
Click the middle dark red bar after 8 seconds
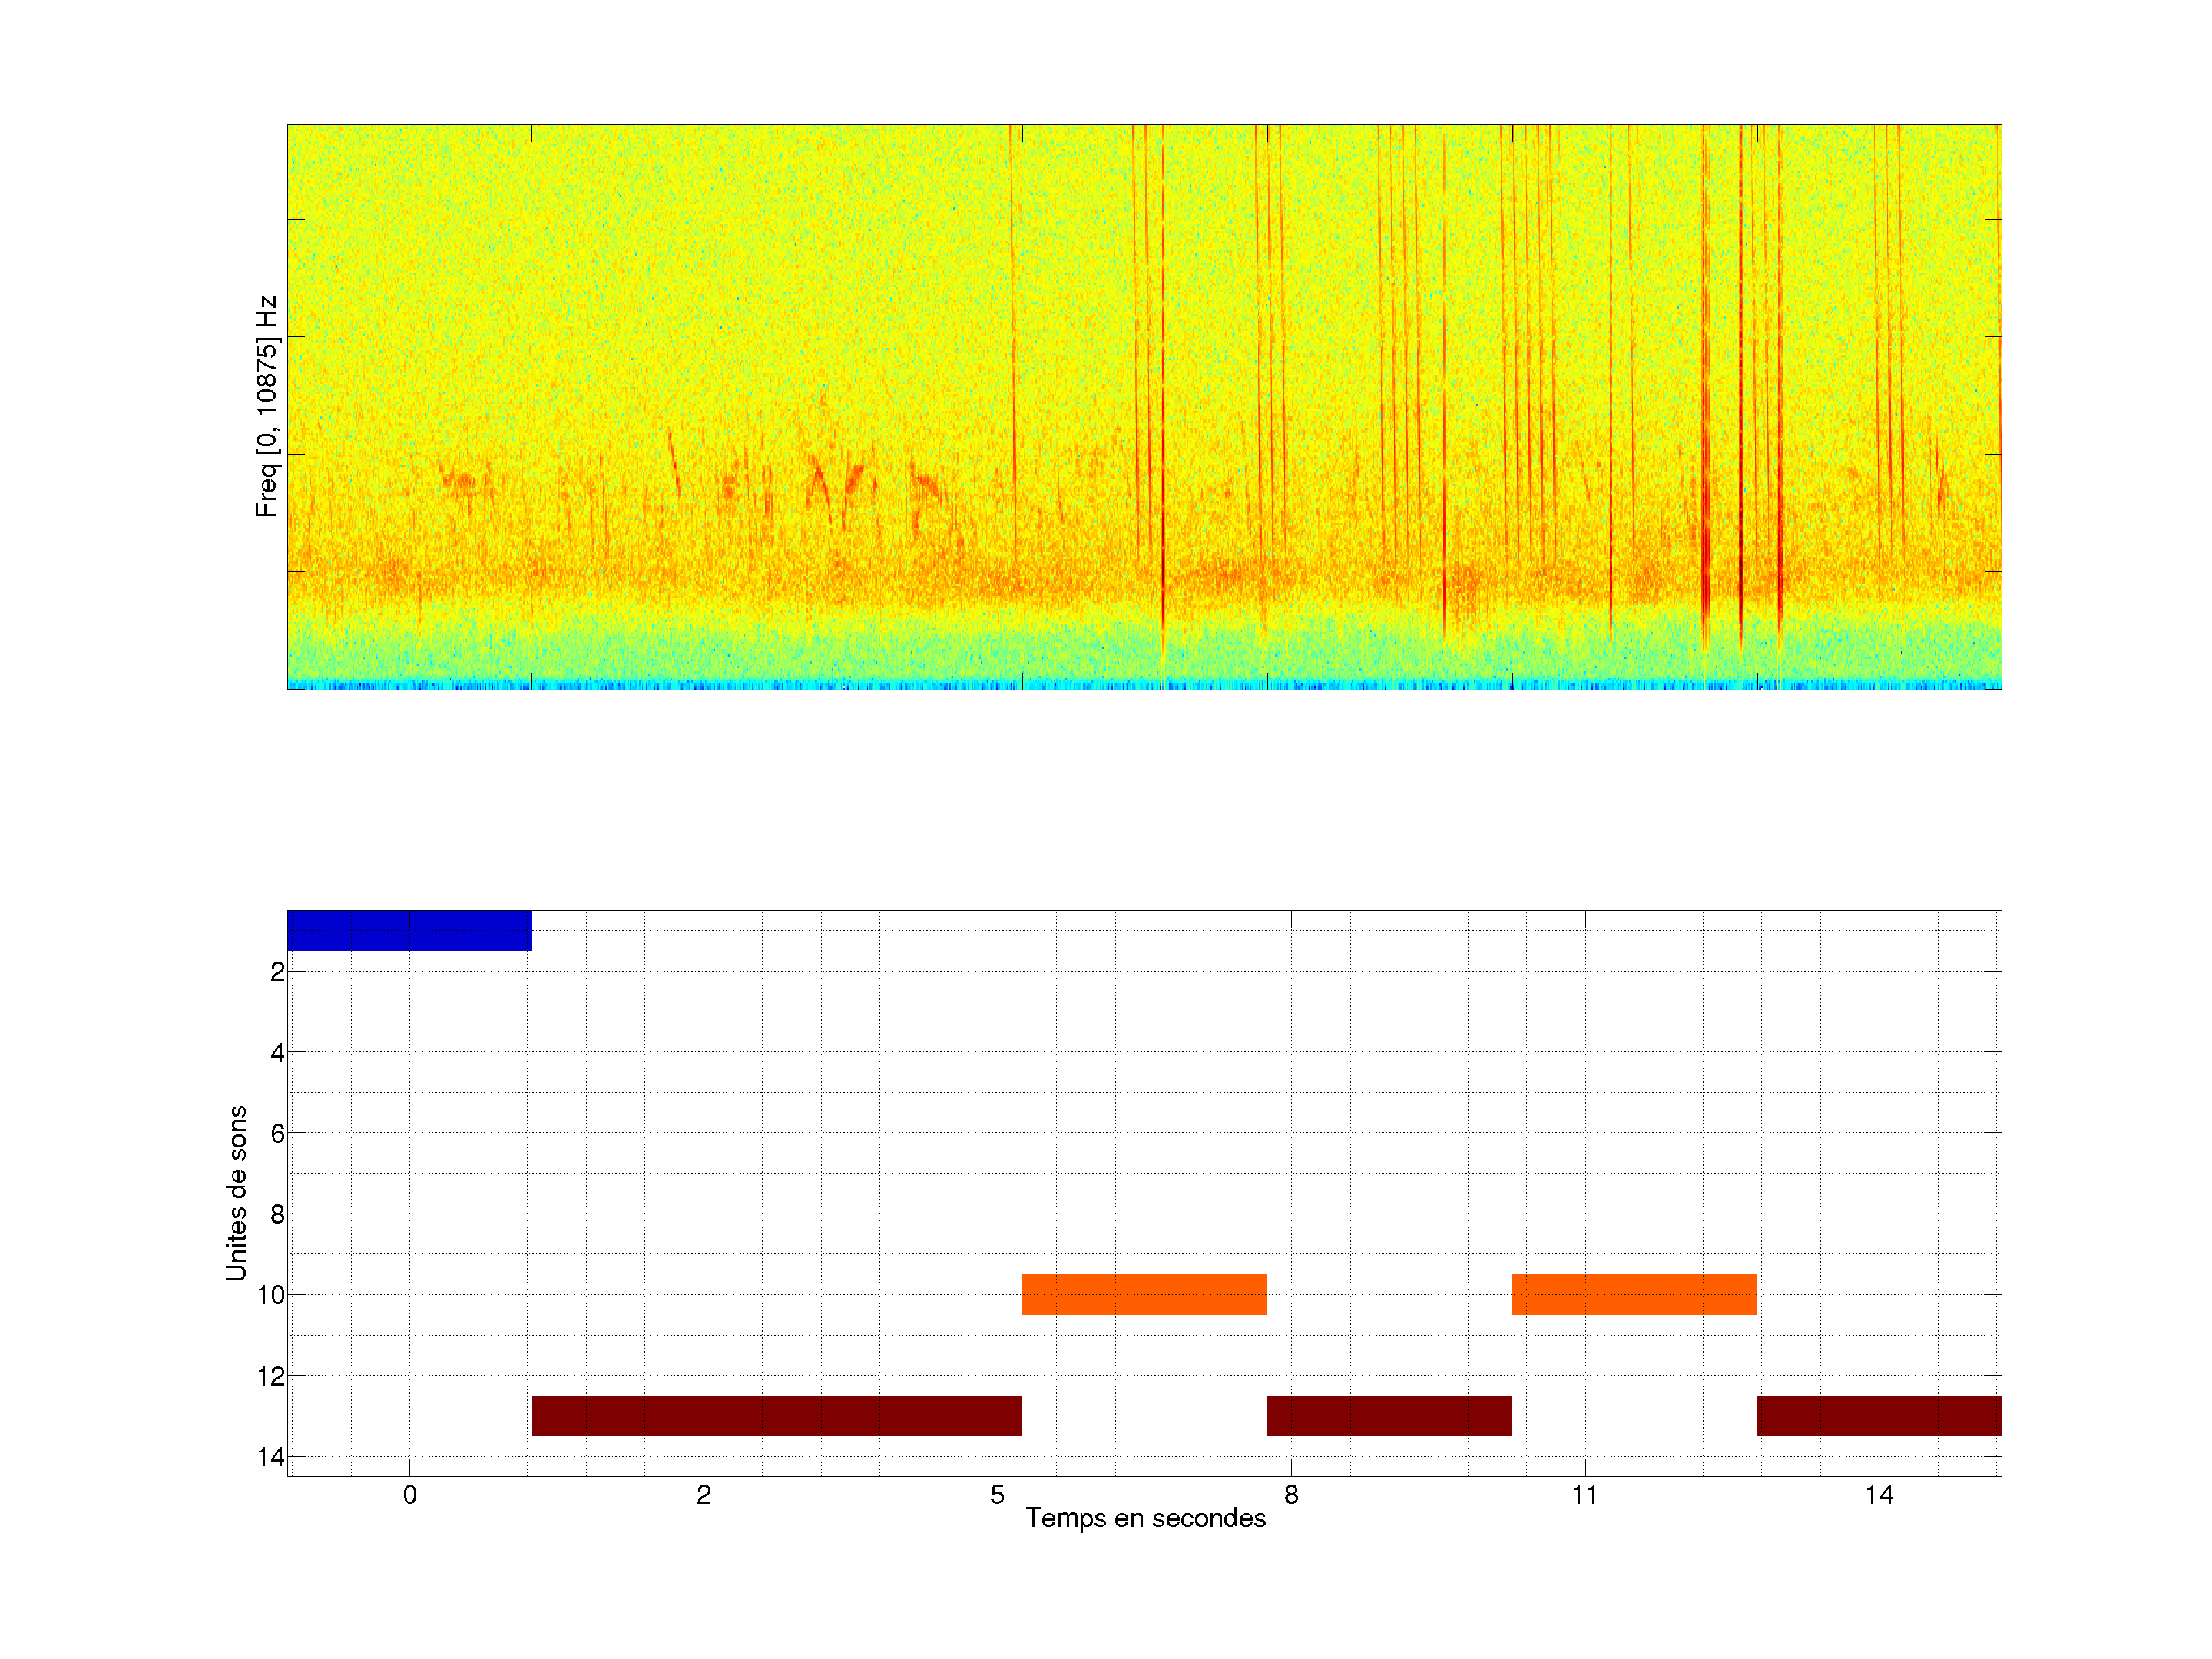1389,1415
